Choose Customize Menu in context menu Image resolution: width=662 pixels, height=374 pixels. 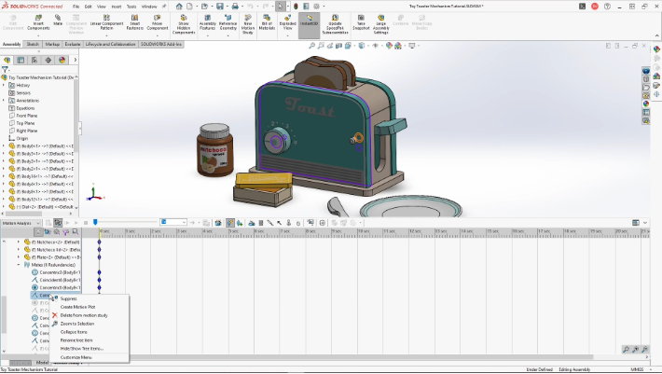point(76,357)
